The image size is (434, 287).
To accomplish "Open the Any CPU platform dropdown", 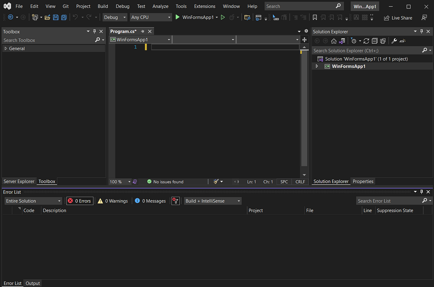I will (x=151, y=17).
